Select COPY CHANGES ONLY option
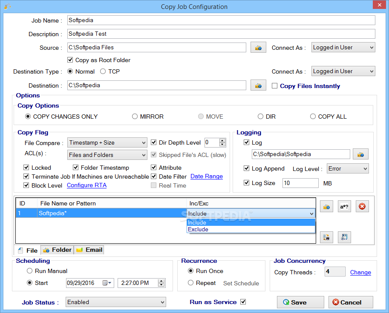The width and height of the screenshot is (389, 313). coord(28,117)
